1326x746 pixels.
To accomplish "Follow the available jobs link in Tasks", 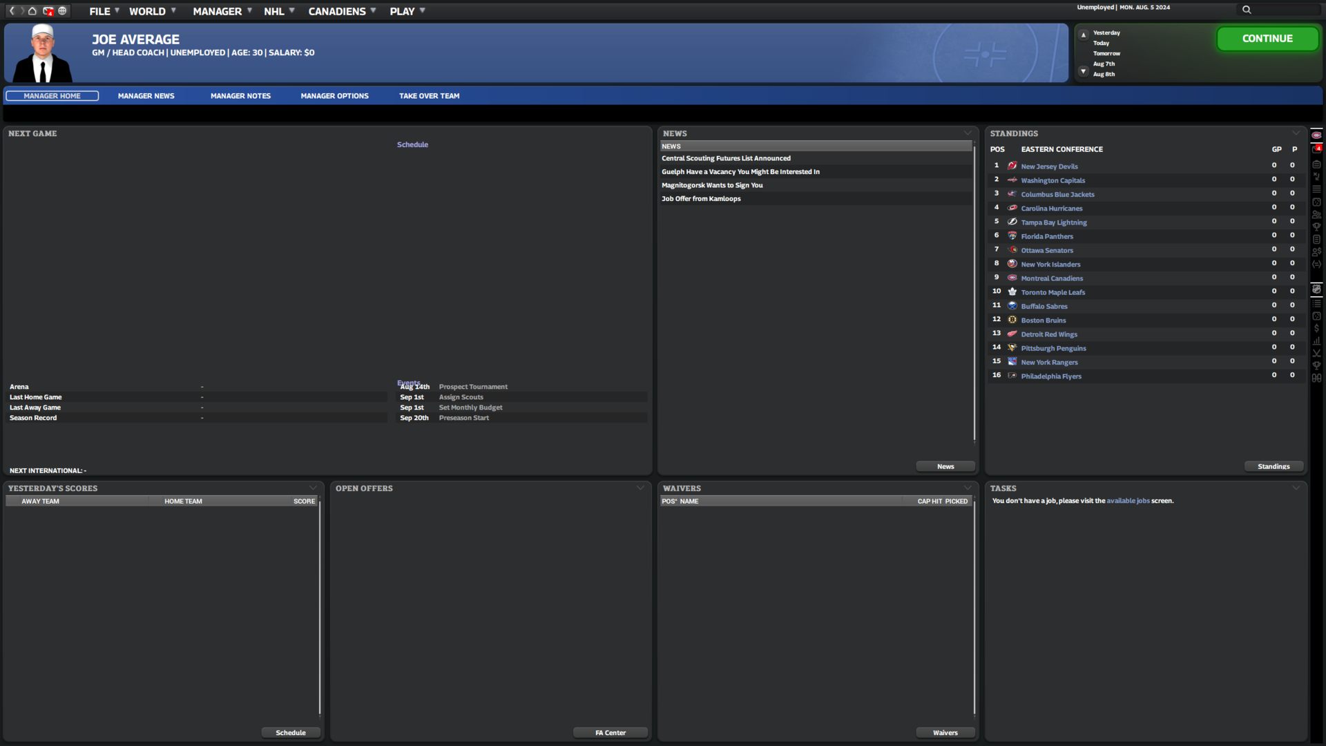I will [1128, 501].
